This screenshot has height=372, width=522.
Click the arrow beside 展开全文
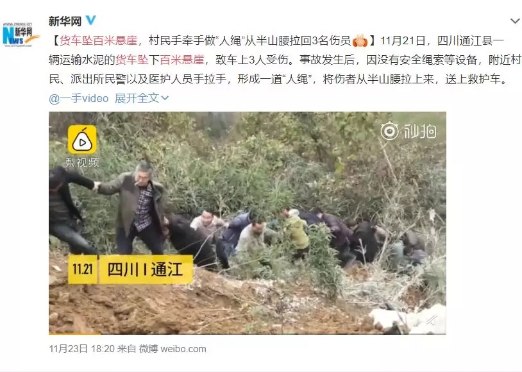165,98
